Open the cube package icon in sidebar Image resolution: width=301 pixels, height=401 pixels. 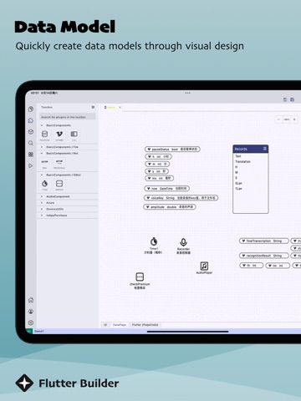[31, 132]
